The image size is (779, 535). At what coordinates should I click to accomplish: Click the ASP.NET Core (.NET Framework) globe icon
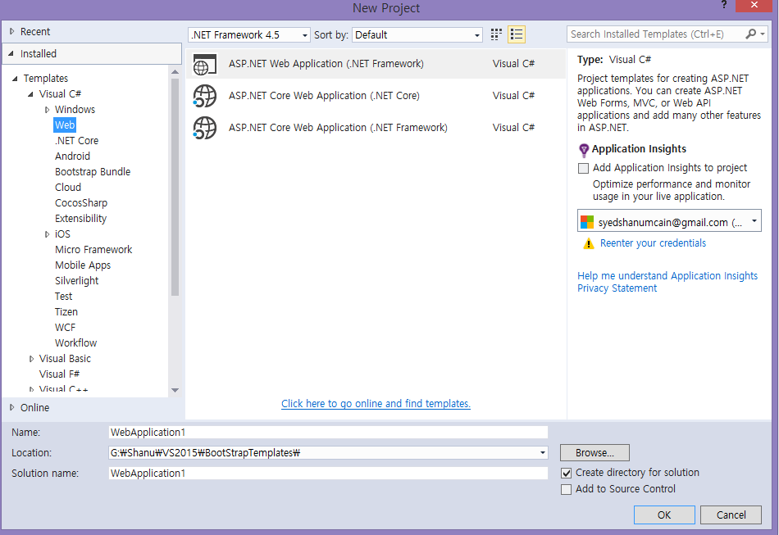205,128
